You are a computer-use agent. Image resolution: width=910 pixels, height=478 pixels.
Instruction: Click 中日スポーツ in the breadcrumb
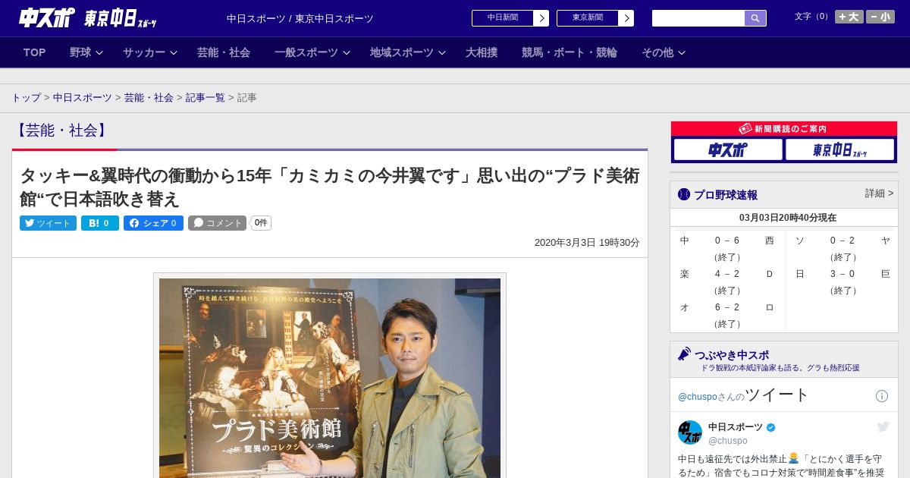tap(83, 98)
